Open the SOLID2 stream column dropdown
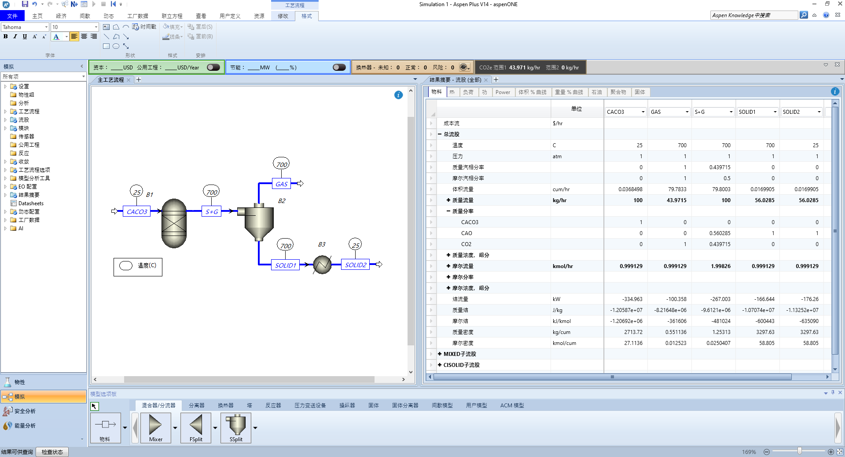Viewport: 845px width, 457px height. tap(819, 112)
